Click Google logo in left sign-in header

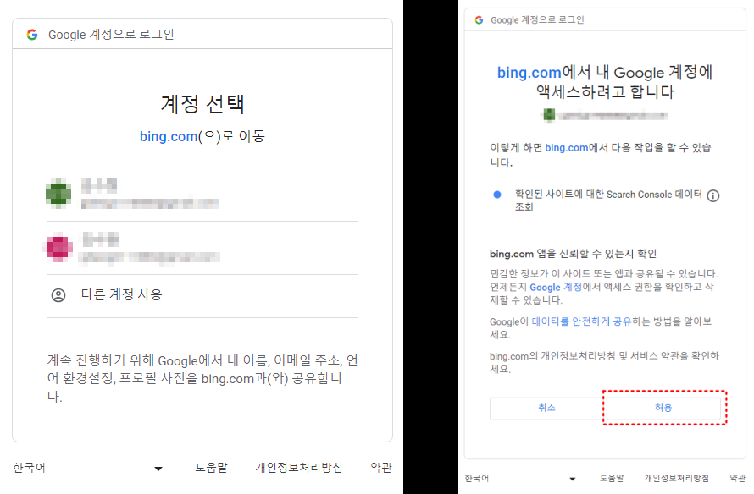[32, 35]
